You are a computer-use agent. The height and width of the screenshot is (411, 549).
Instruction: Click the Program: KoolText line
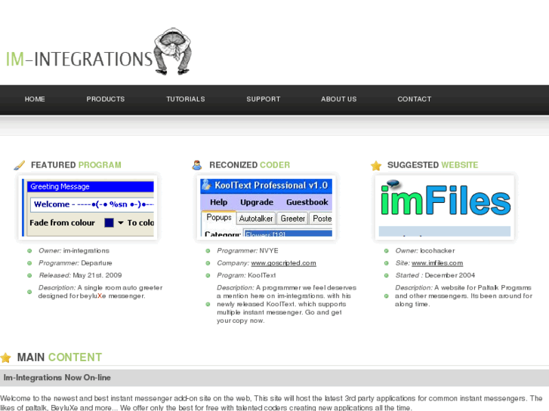[x=246, y=275]
